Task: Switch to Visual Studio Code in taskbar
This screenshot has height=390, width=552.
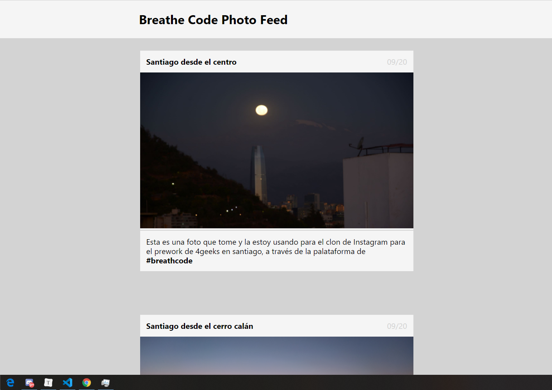Action: [68, 383]
